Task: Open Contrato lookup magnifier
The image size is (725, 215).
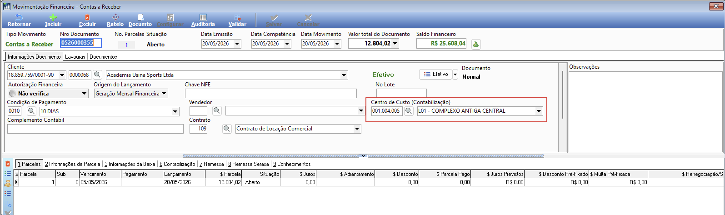Action: (x=227, y=129)
